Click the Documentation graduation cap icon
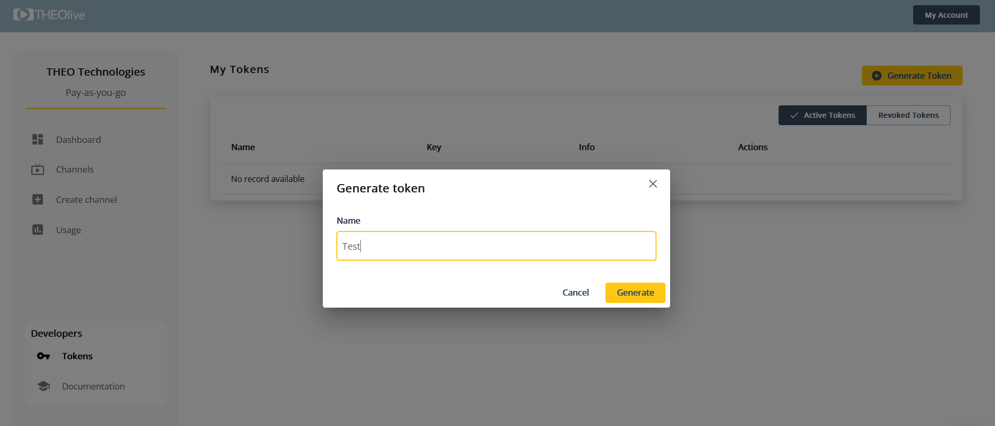Screen dimensions: 995x426 (x=44, y=386)
